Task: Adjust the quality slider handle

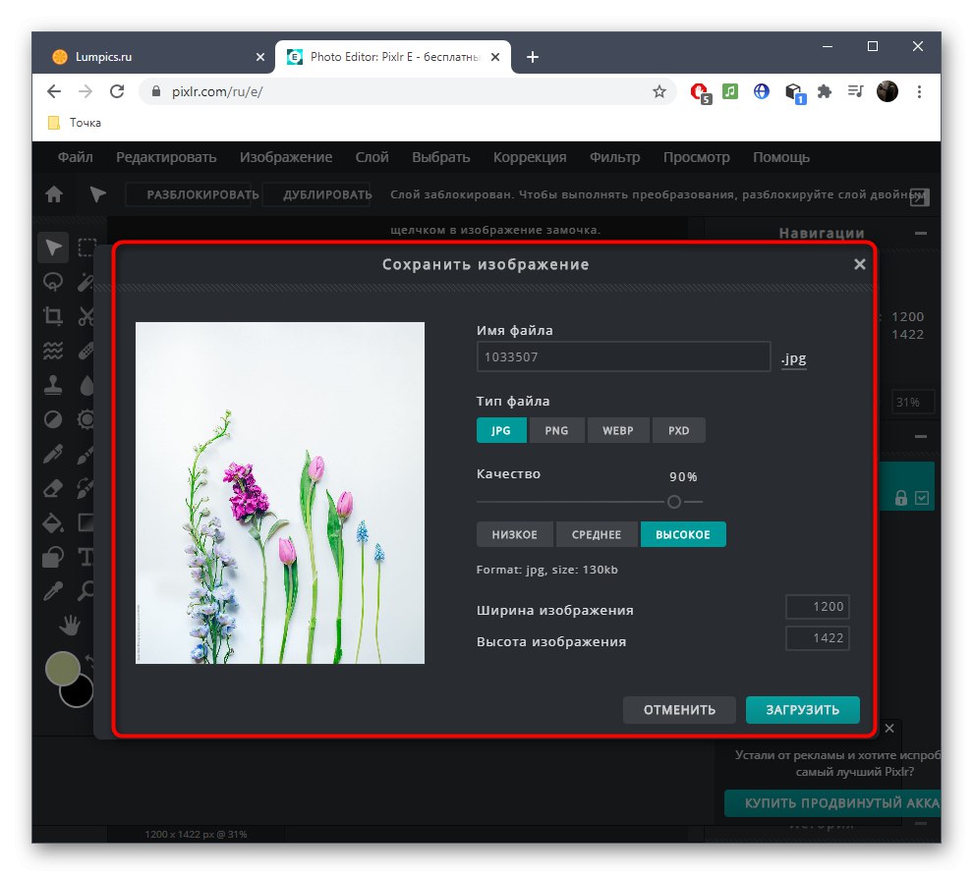Action: point(674,502)
